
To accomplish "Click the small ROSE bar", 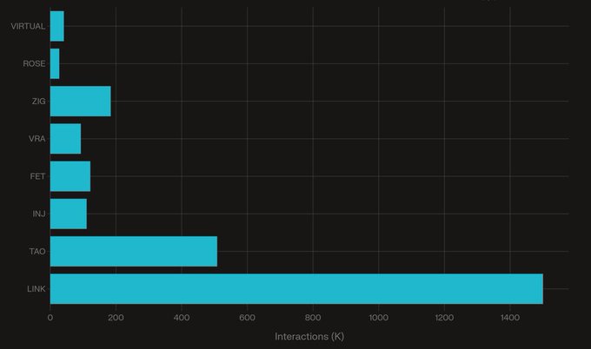I will point(55,63).
